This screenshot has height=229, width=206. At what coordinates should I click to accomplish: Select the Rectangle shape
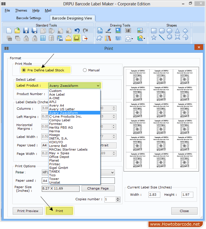(154, 31)
